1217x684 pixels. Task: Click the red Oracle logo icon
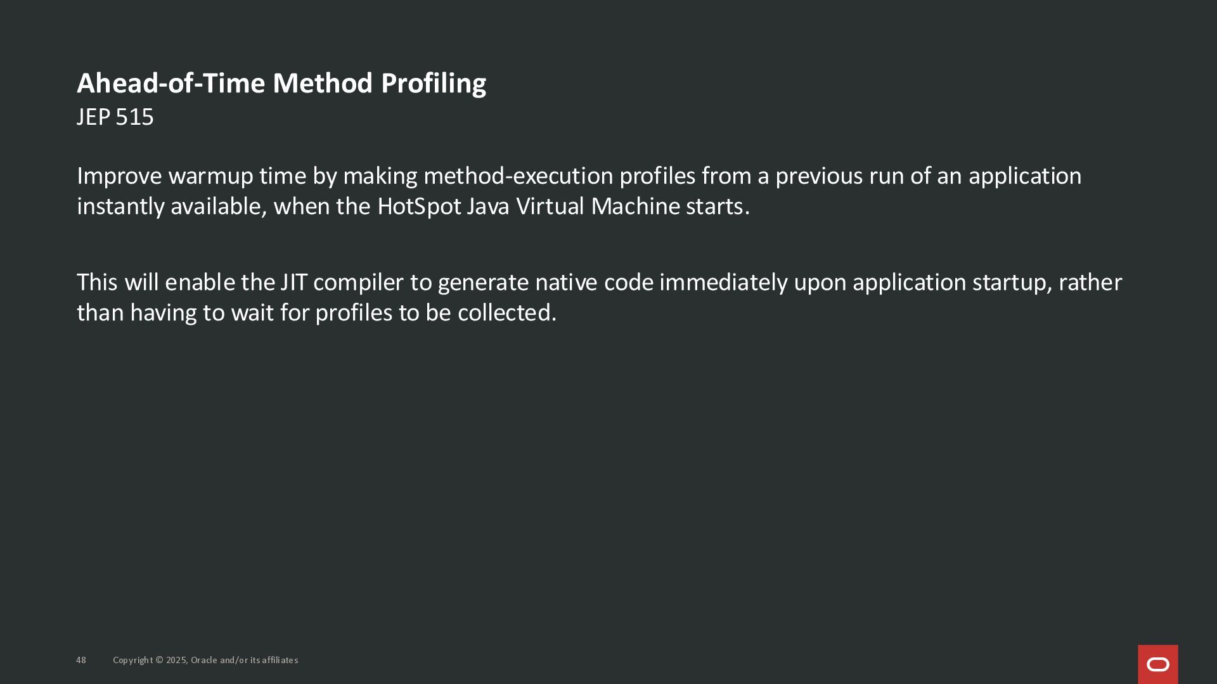pos(1157,664)
